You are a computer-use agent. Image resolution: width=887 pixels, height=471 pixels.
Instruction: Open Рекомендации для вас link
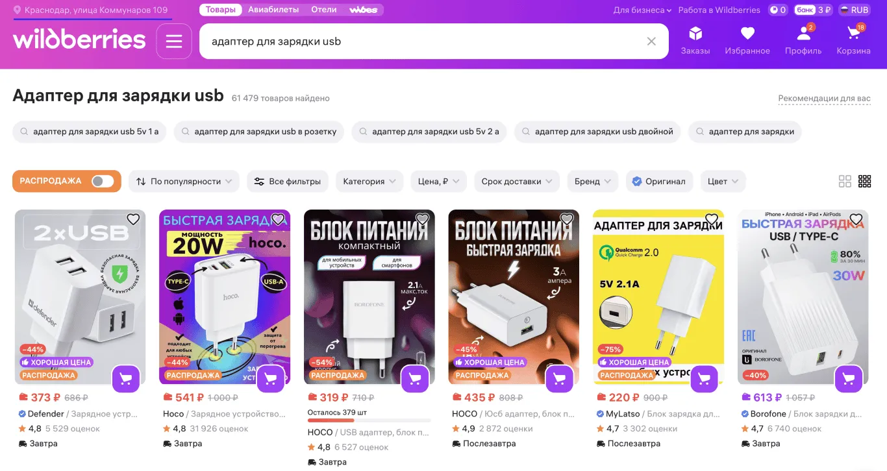tap(825, 99)
